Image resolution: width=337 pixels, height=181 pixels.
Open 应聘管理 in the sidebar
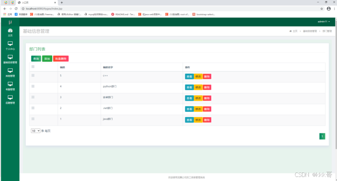pyautogui.click(x=10, y=100)
